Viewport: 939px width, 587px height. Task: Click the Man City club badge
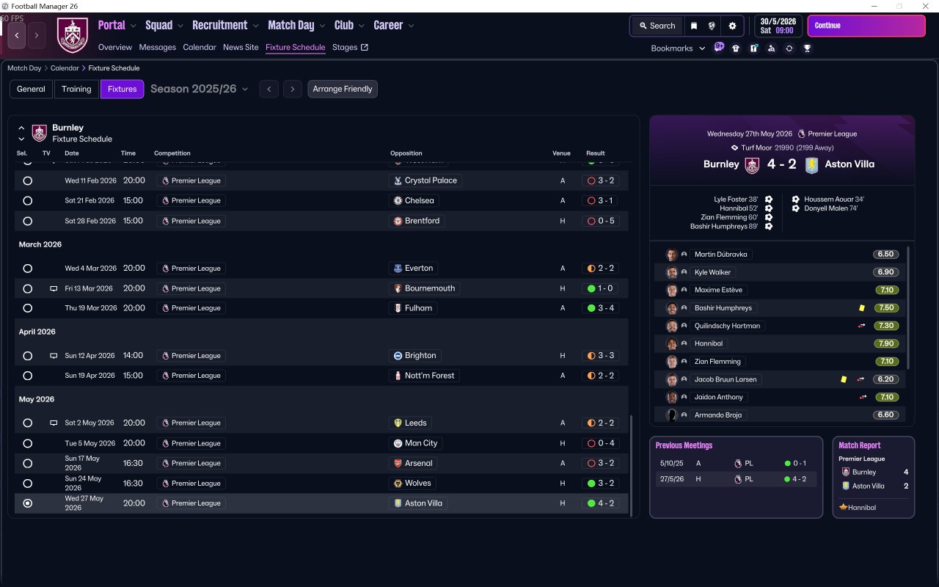[x=398, y=443]
